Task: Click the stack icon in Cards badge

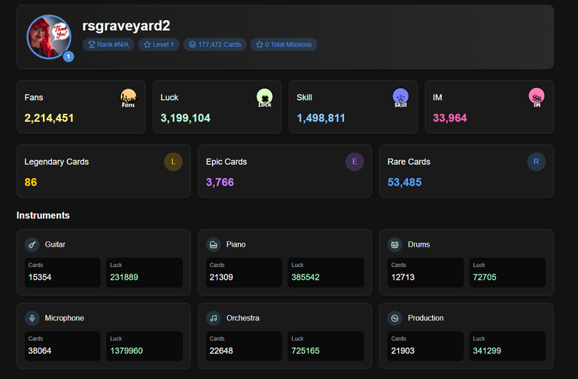Action: (x=193, y=44)
